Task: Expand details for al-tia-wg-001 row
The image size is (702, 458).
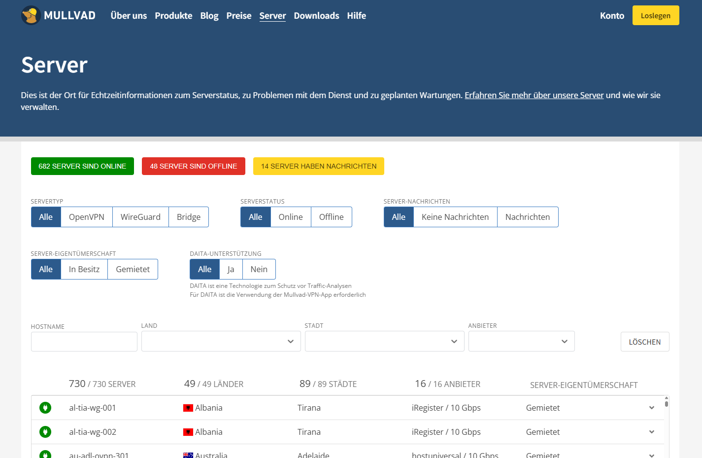Action: tap(652, 408)
